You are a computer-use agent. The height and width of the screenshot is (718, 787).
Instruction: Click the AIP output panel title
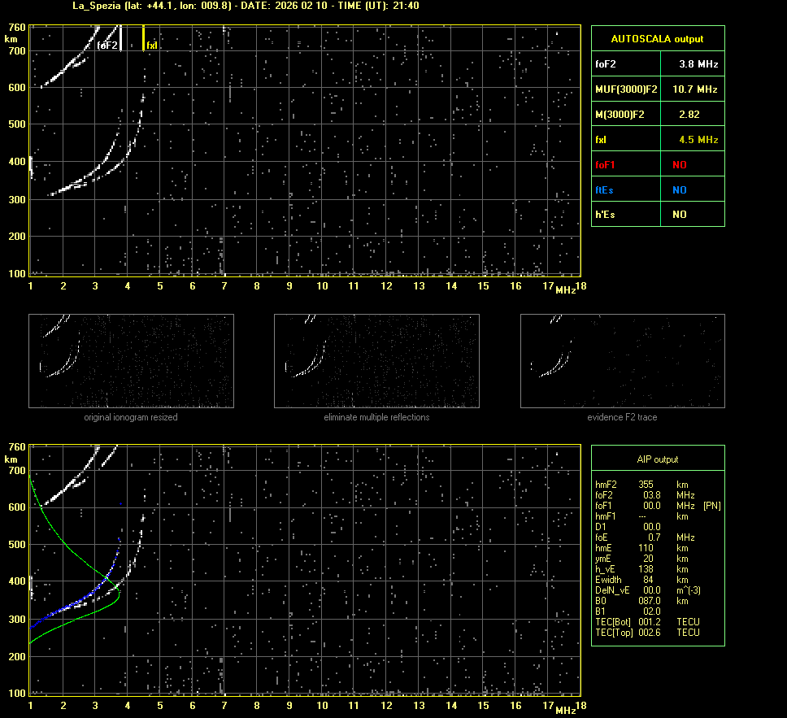[657, 459]
